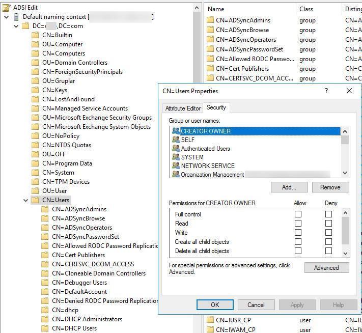Check Deny for Read permission
Viewport: 362px width, 333px height.
coord(328,224)
